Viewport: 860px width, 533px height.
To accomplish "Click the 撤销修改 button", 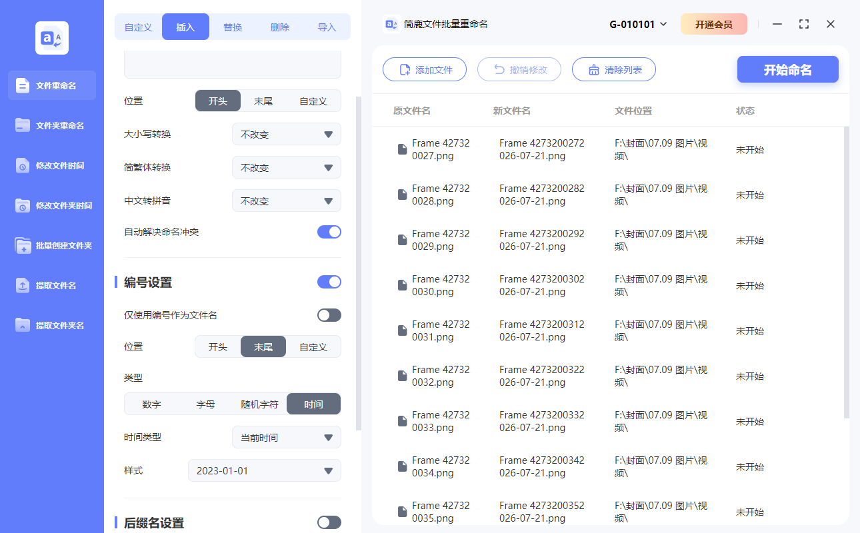I will tap(519, 69).
